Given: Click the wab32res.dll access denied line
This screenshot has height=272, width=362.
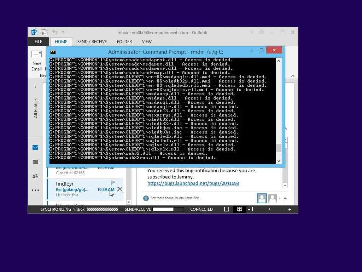Looking at the screenshot, I should 133,158.
